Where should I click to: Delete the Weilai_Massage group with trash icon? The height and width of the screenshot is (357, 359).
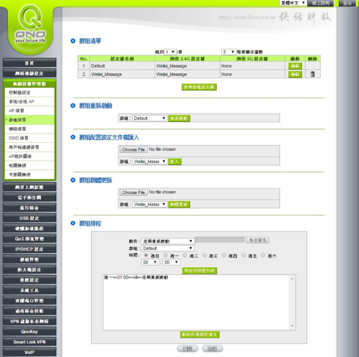[312, 74]
